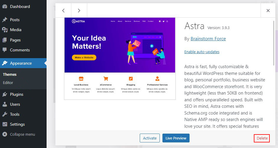
Task: Click the Dashboard gauge icon
Action: point(5,6)
